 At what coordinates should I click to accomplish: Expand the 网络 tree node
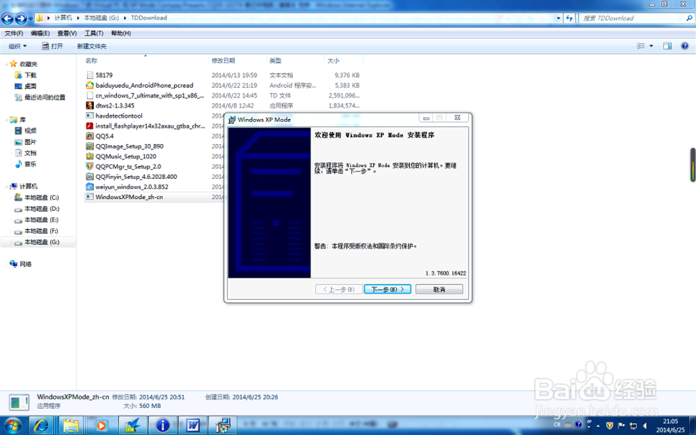(6, 264)
